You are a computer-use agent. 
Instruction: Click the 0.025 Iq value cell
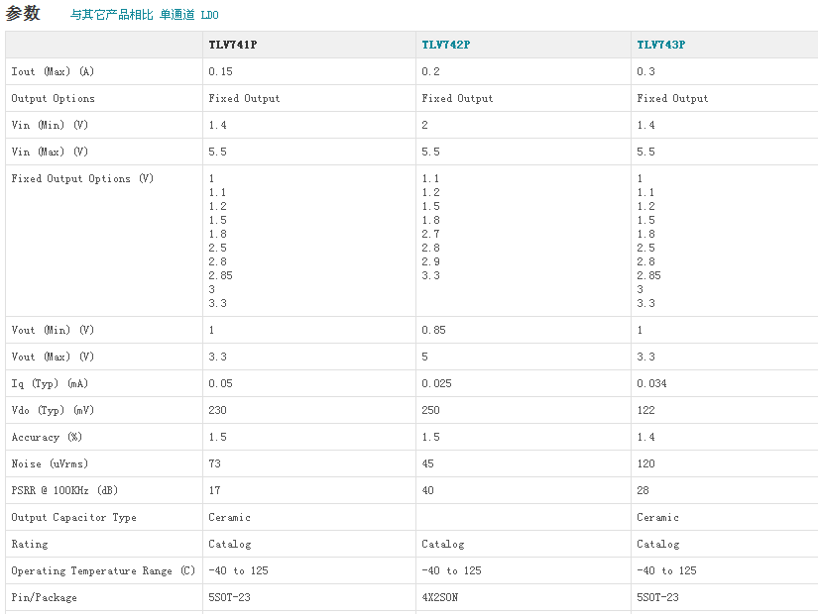pyautogui.click(x=437, y=383)
